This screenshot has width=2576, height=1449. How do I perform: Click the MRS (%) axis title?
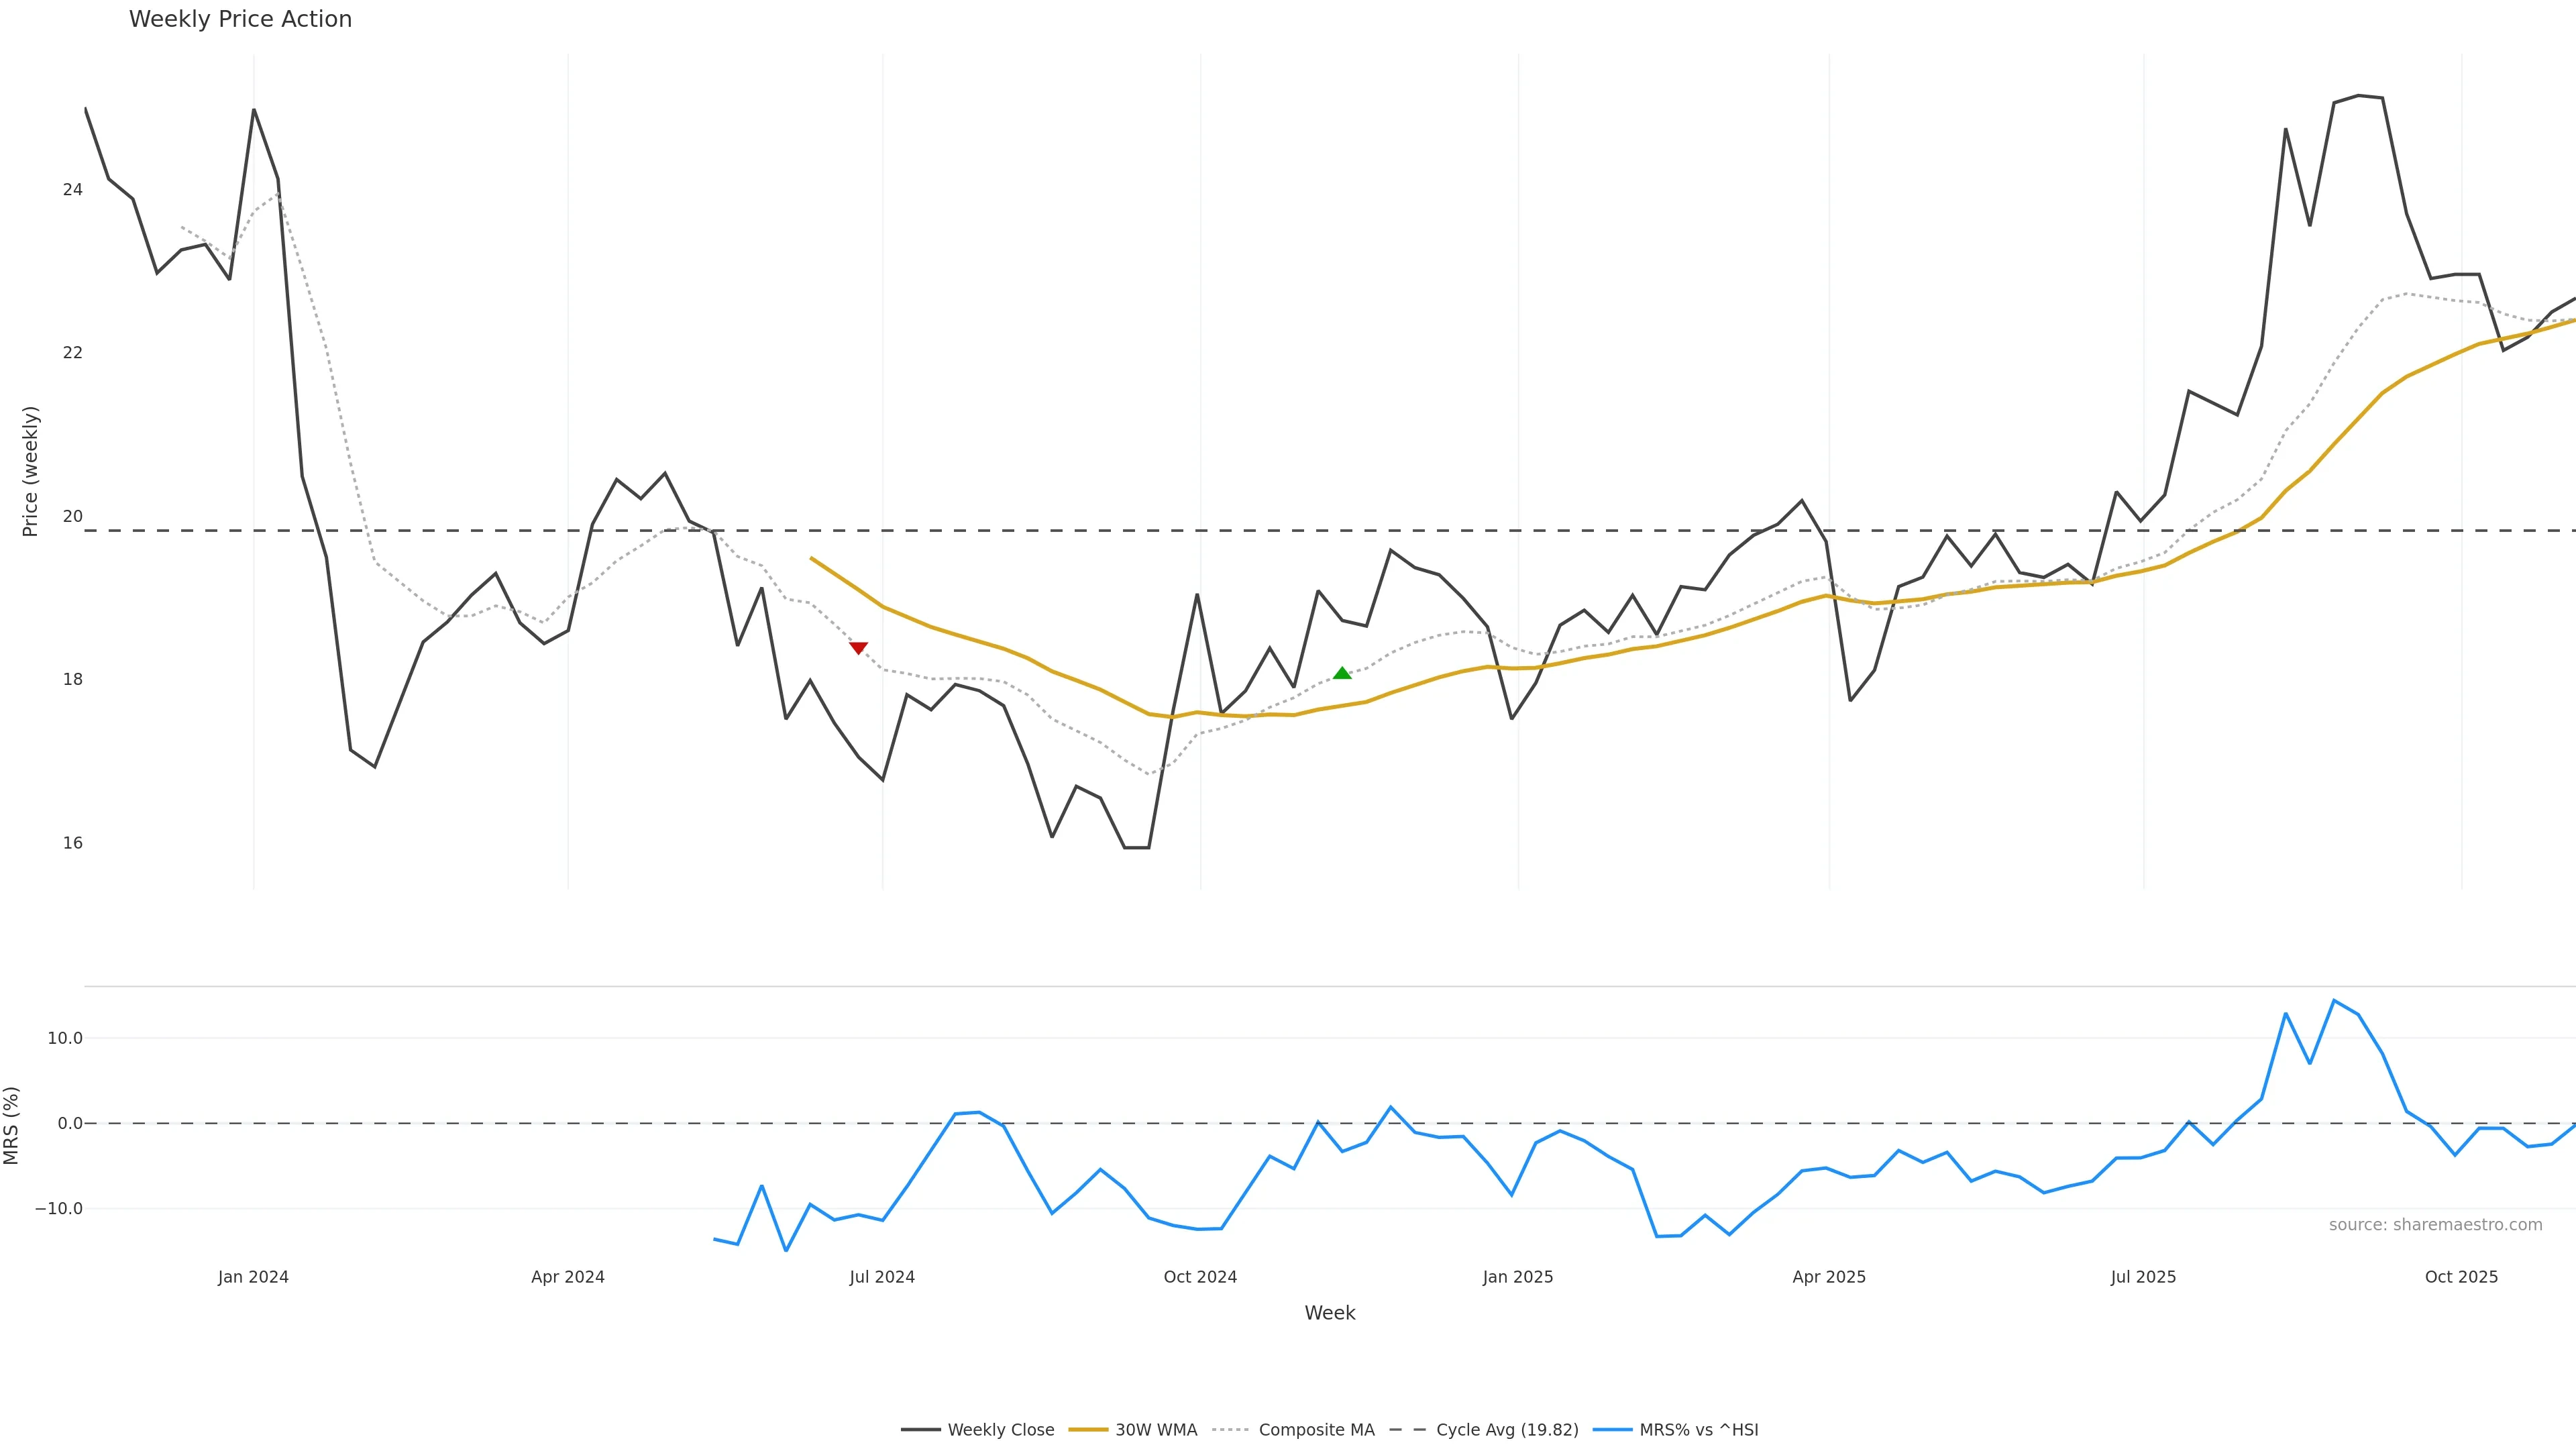click(x=12, y=1125)
